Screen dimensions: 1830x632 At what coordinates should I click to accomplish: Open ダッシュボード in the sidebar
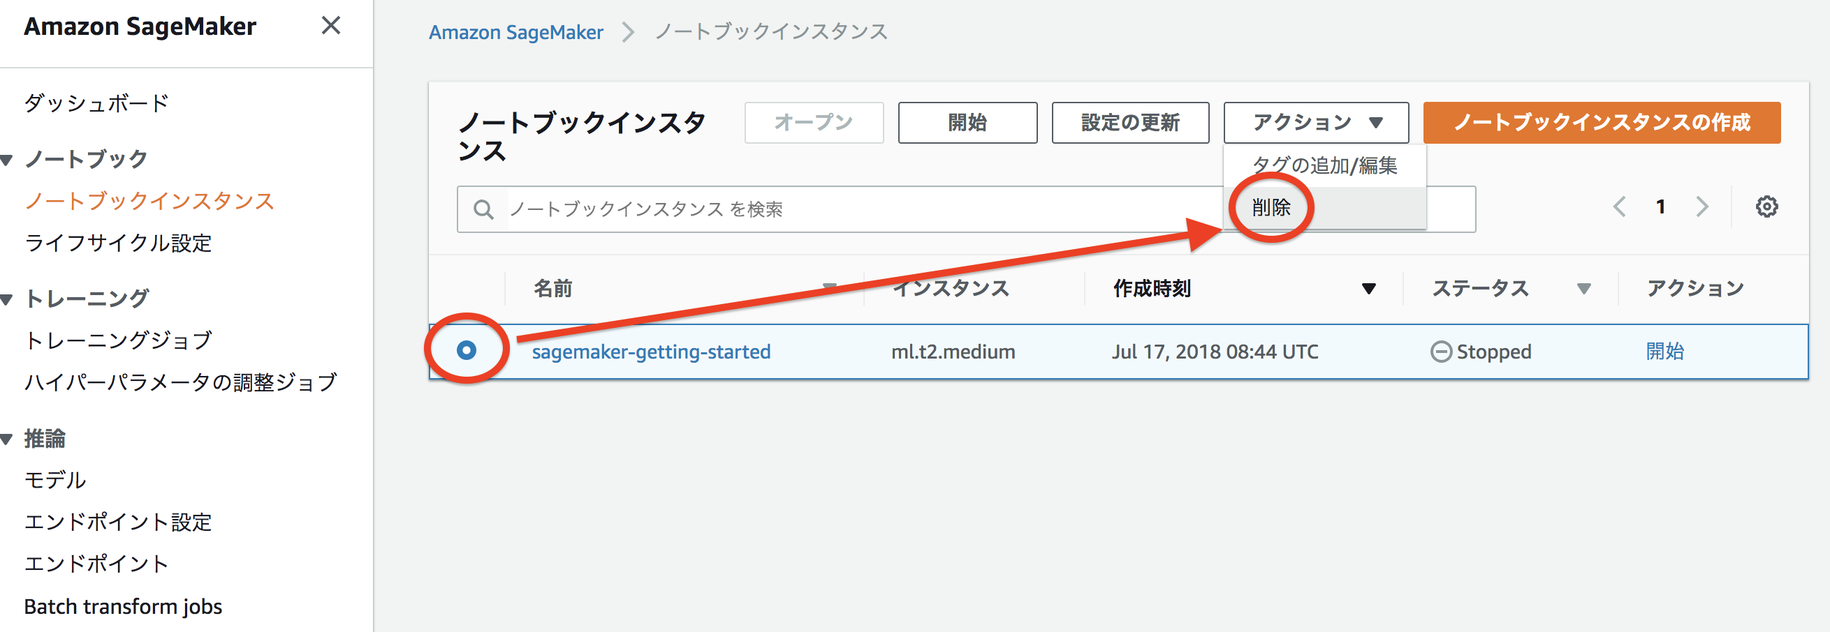click(x=96, y=103)
